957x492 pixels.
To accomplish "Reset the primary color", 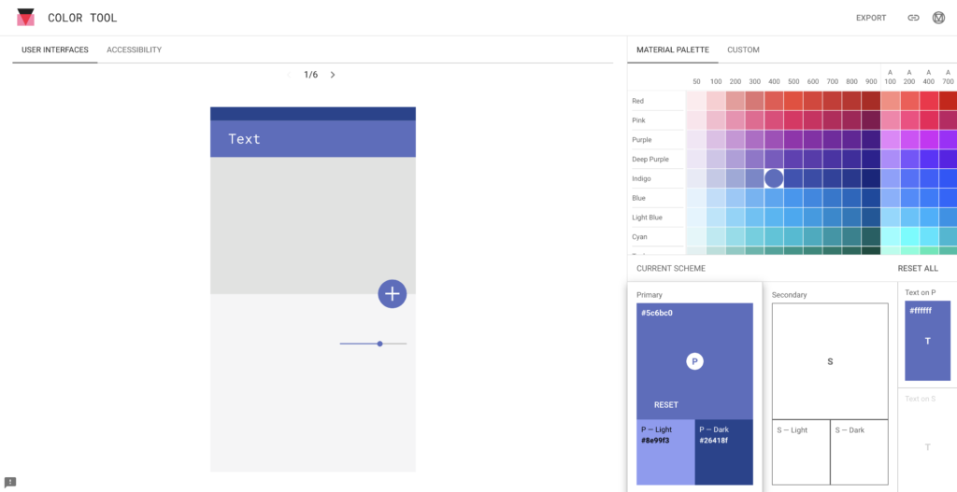I will 665,405.
